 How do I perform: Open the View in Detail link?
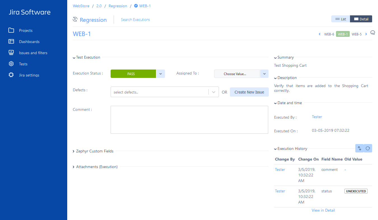click(323, 210)
